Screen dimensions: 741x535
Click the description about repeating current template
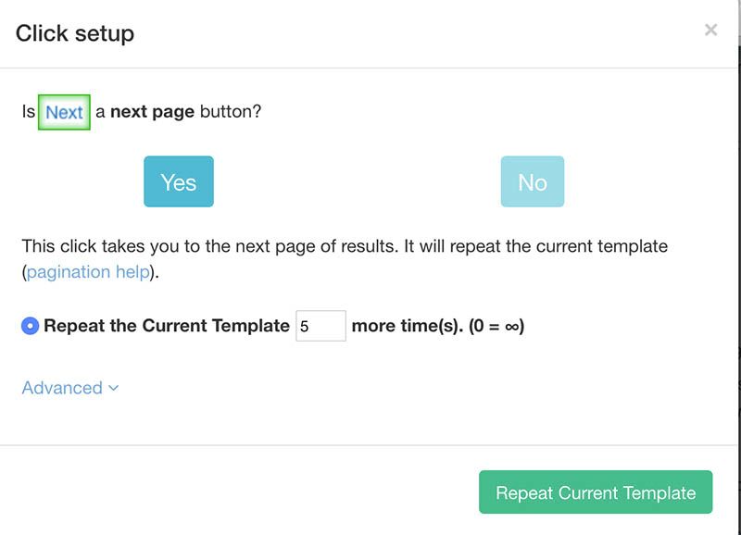pos(345,259)
